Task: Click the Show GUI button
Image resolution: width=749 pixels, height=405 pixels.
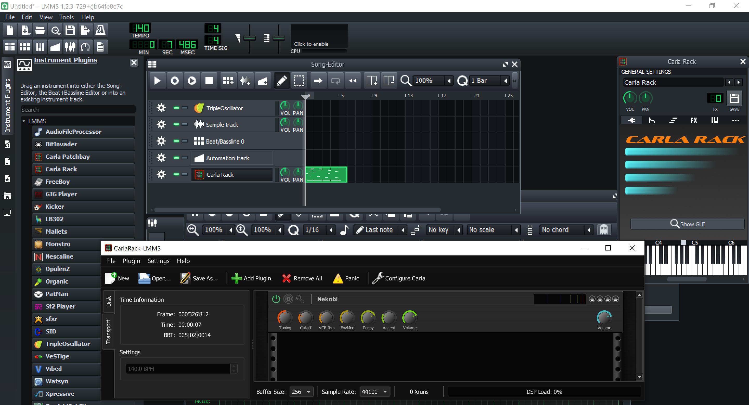Action: 687,224
